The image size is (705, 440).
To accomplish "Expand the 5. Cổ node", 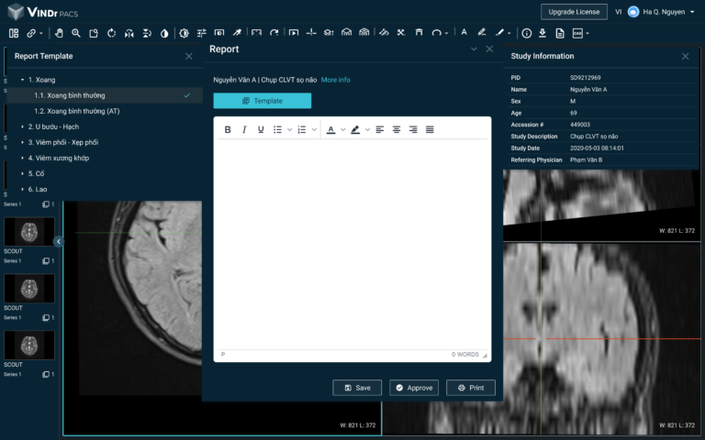I will (x=22, y=174).
